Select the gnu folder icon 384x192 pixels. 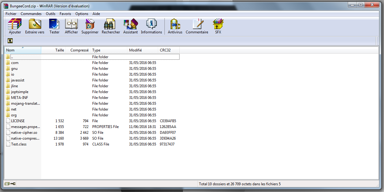(8, 68)
